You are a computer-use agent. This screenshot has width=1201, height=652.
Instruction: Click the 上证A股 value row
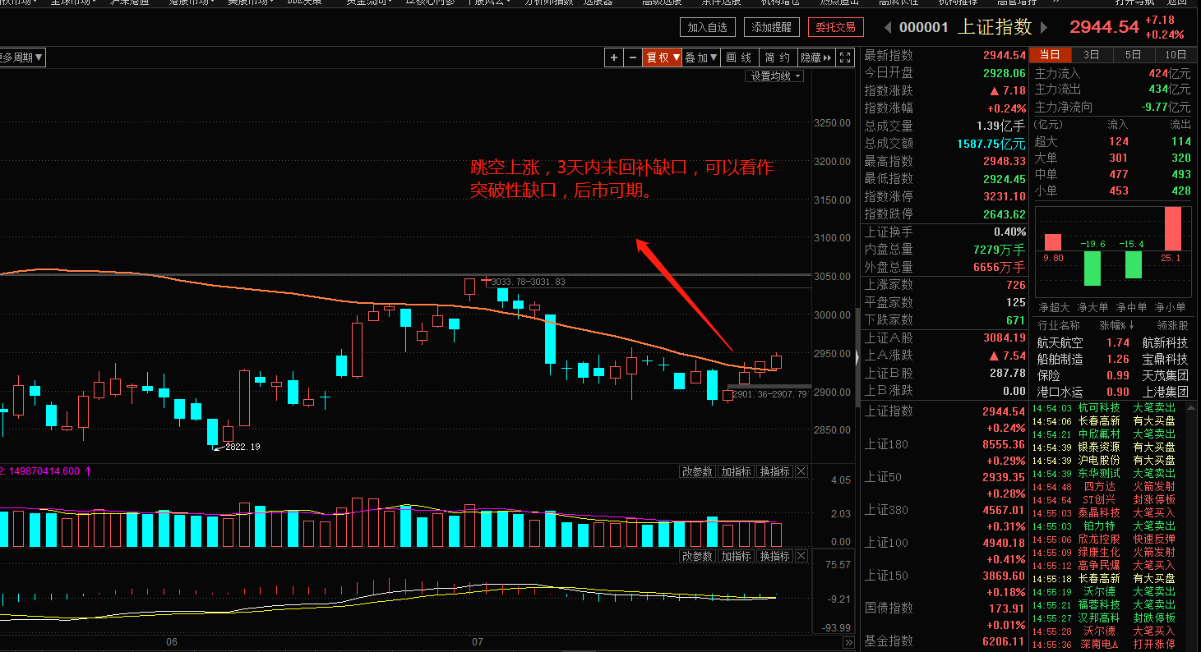(945, 337)
